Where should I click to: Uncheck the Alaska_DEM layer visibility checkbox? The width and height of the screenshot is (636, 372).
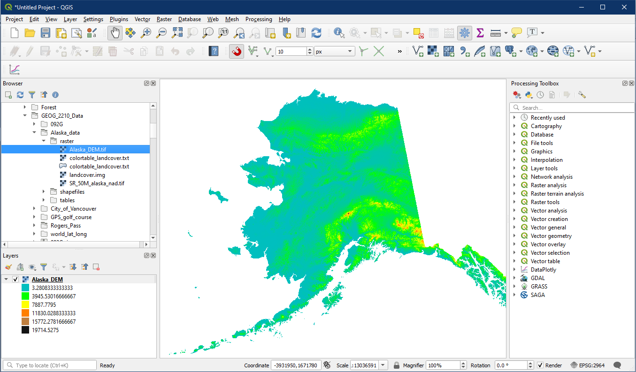pos(15,280)
